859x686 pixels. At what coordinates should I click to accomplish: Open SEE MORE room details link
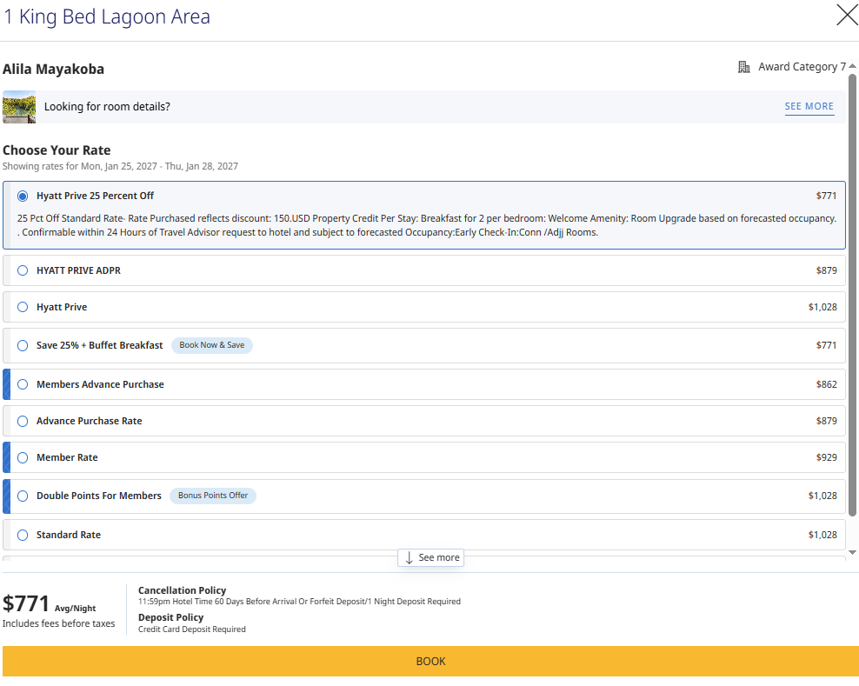coord(809,106)
